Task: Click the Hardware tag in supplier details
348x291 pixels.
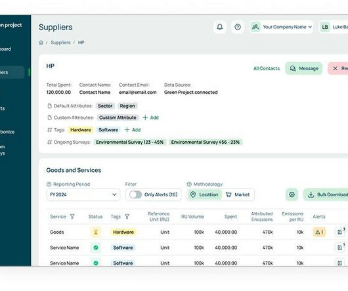Action: click(x=81, y=129)
